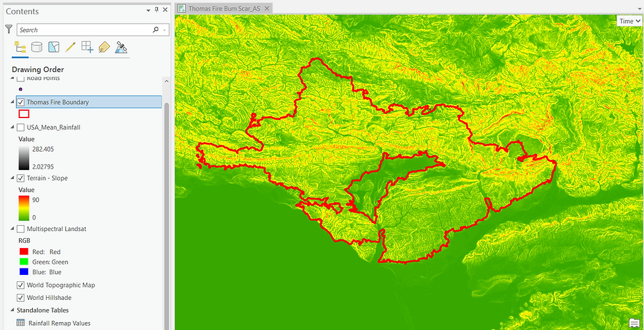Click the search magnifier icon
Viewport: 644px width, 330px height.
pos(155,30)
